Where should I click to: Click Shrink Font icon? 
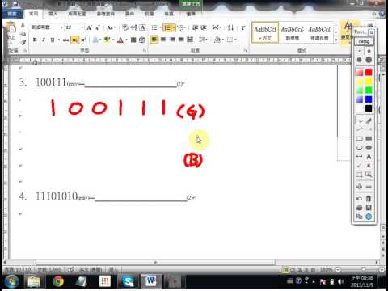coord(98,27)
